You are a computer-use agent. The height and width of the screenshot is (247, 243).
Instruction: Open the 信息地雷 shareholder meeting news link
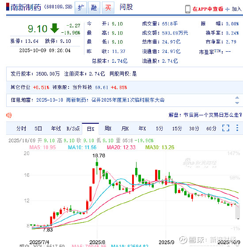(x=100, y=100)
